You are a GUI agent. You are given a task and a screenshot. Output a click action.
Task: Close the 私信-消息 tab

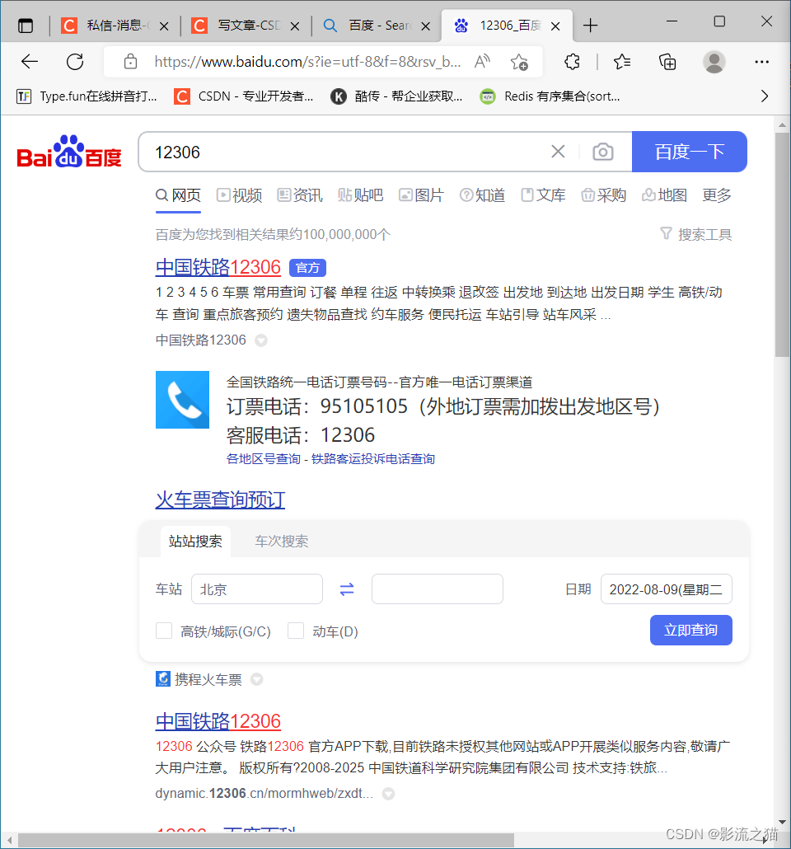(x=165, y=26)
